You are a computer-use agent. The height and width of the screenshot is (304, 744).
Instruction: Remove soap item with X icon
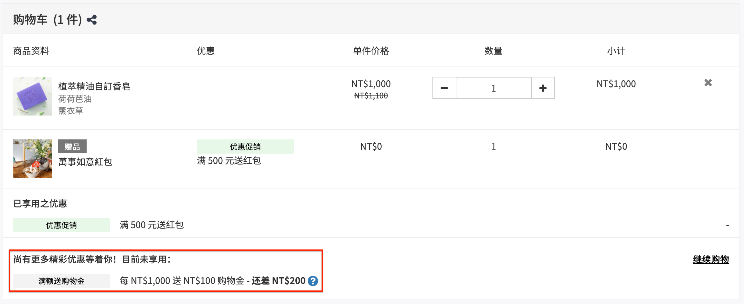click(708, 83)
